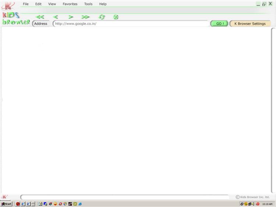276x207 pixels.
Task: Click the yellow smiley face taskbar icon
Action: 55,204
